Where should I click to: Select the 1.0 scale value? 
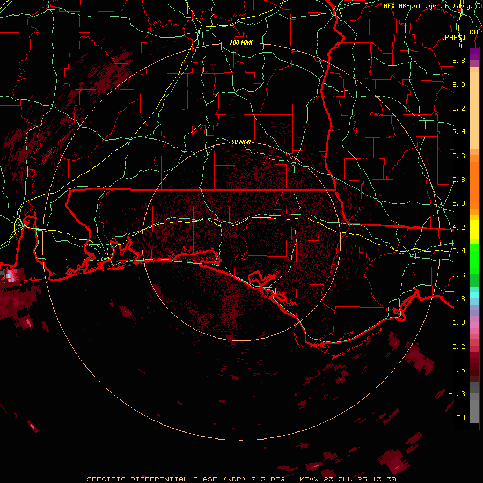[x=459, y=323]
